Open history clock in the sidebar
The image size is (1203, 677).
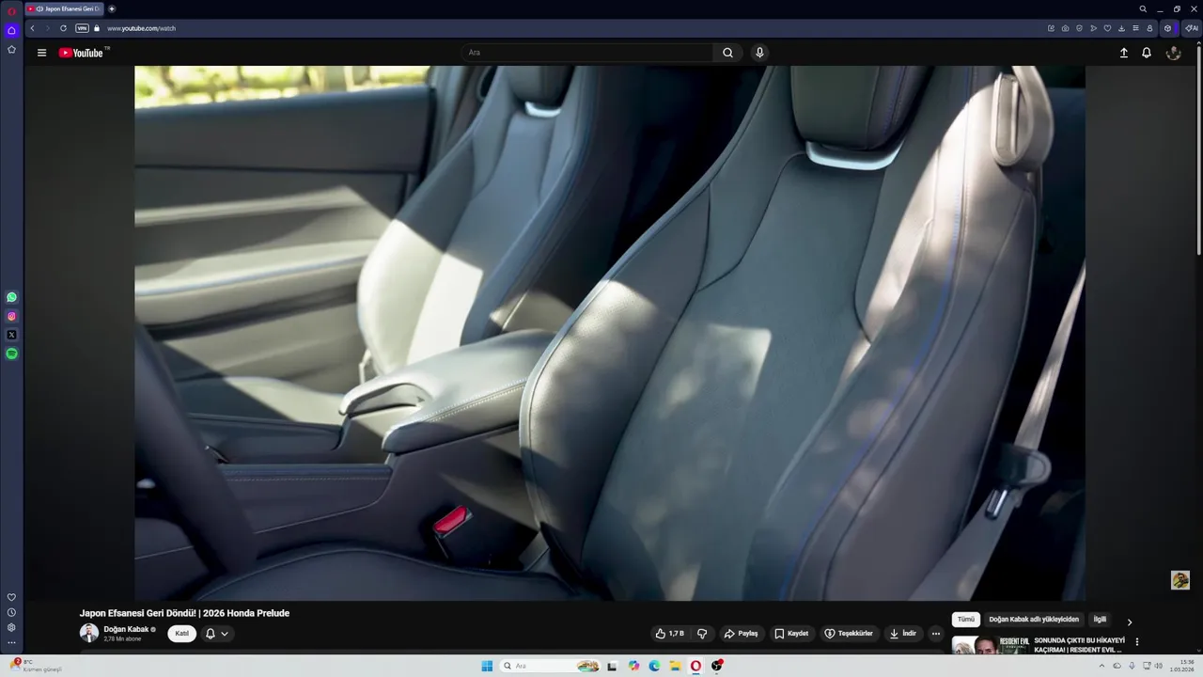coord(11,612)
